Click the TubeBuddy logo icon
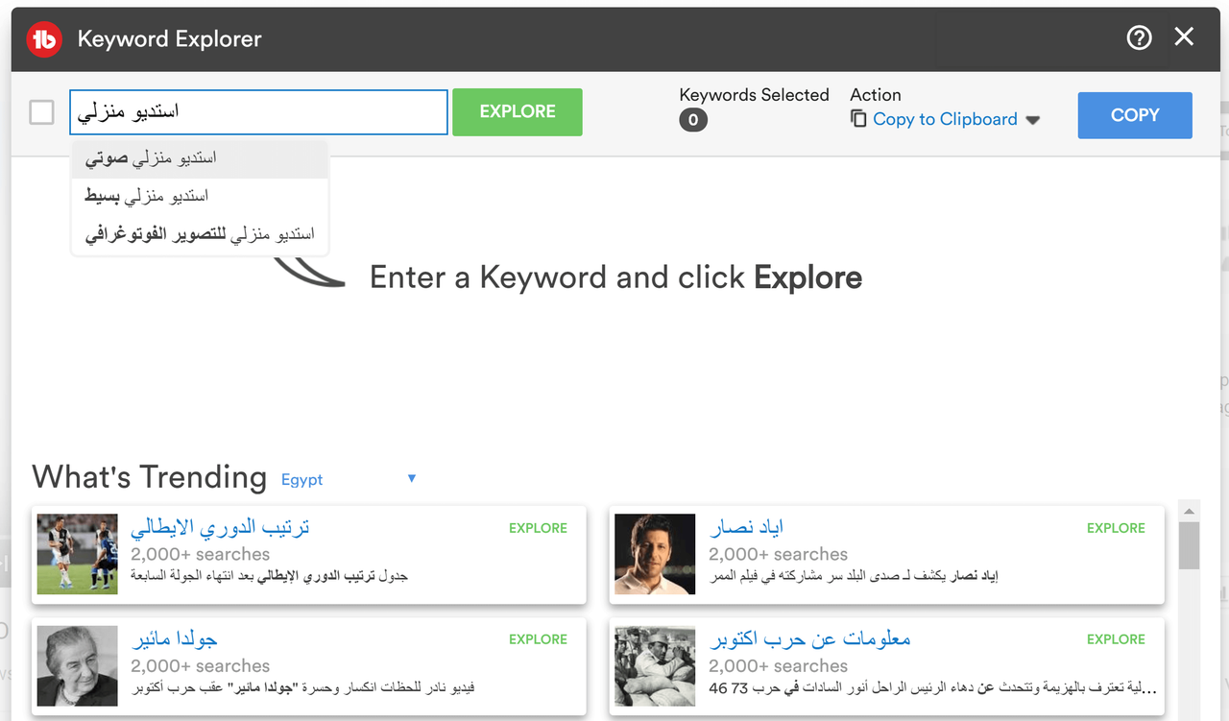The width and height of the screenshot is (1229, 721). pos(43,38)
